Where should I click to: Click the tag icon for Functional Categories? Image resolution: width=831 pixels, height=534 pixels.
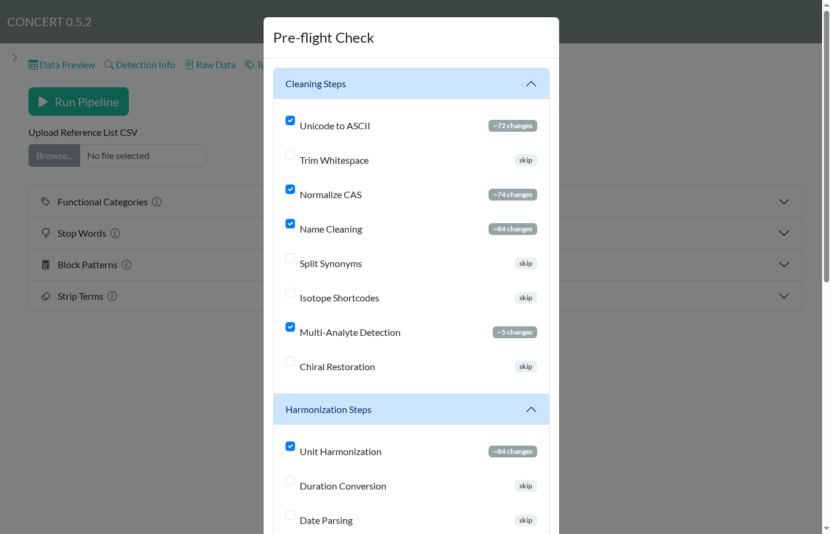[46, 202]
